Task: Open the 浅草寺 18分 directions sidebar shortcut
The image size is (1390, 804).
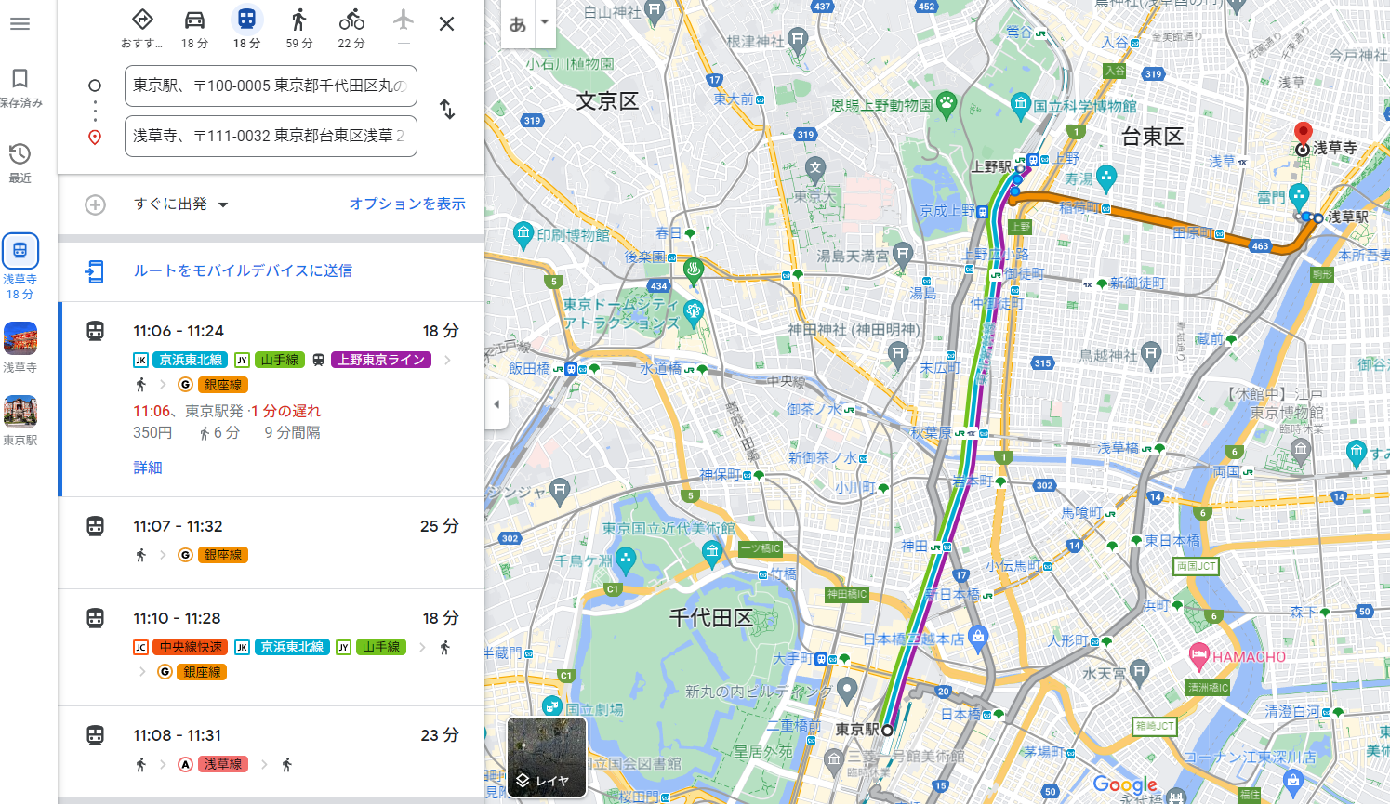Action: [x=20, y=267]
